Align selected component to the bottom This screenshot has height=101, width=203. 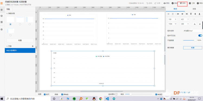(199, 14)
